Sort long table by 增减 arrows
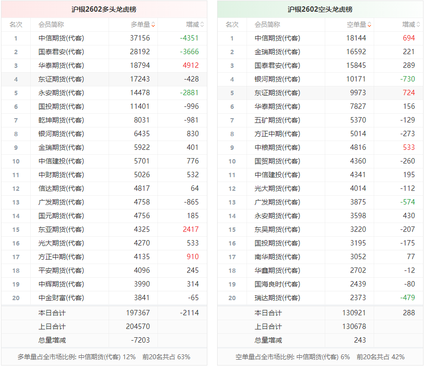Viewport: 426px width, 368px height. [202, 25]
